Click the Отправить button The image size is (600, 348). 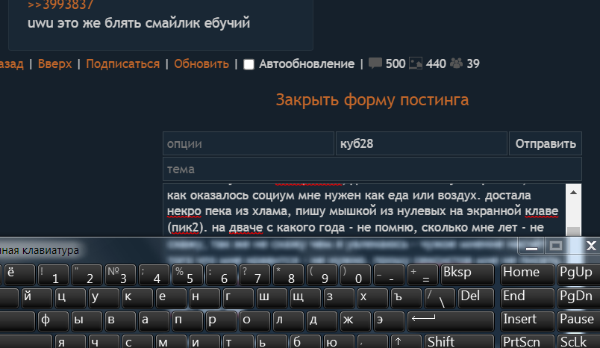click(x=545, y=143)
